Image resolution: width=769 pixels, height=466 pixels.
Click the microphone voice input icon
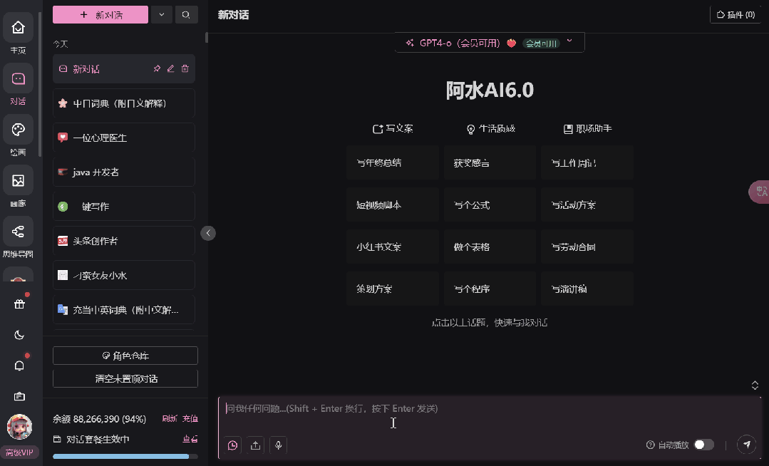click(279, 445)
